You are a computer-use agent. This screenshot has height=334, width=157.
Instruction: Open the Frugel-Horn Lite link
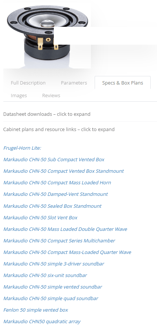[22, 148]
